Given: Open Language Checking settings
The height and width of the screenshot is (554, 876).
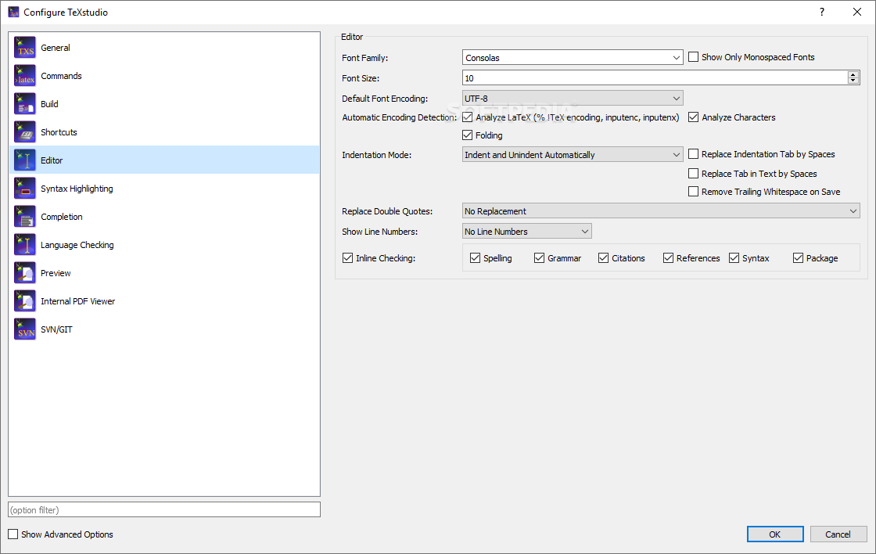Looking at the screenshot, I should 164,245.
